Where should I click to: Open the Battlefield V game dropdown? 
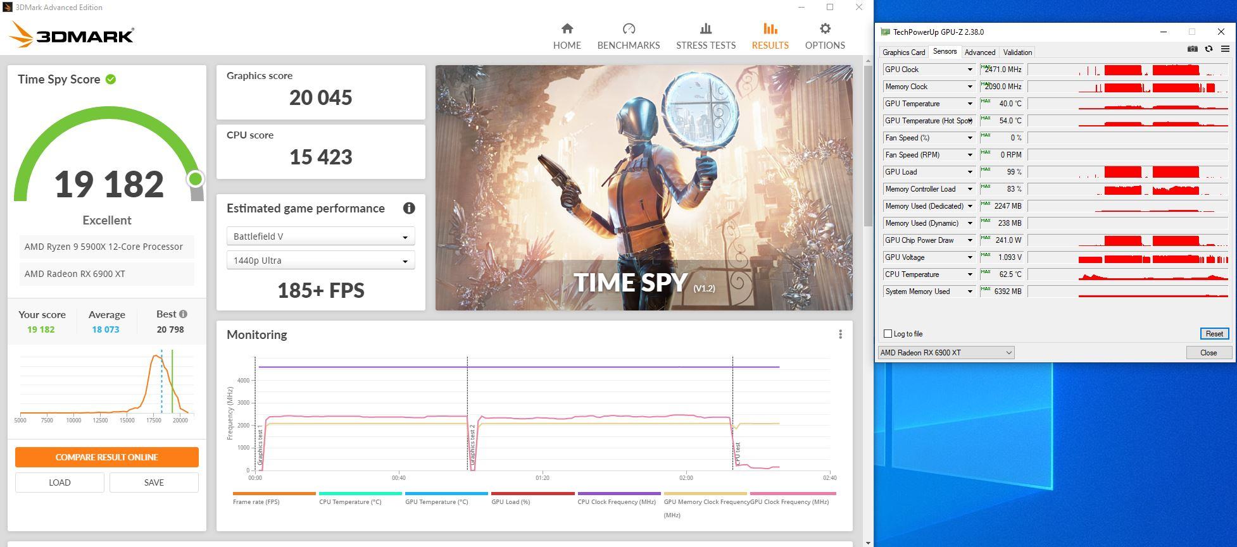(320, 237)
